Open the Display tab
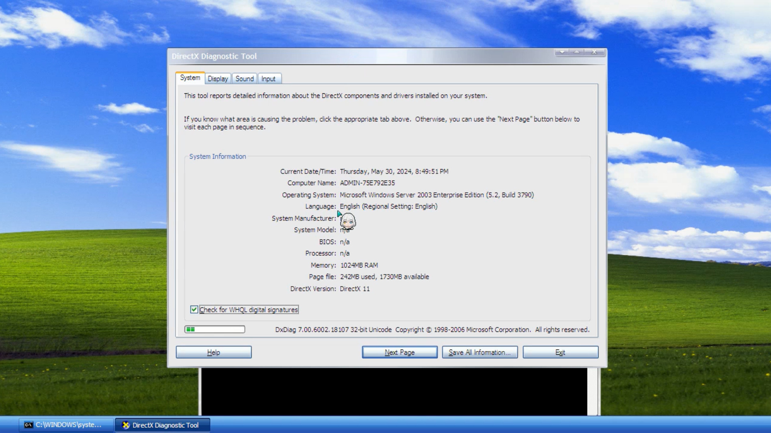Viewport: 771px width, 433px height. [x=218, y=79]
